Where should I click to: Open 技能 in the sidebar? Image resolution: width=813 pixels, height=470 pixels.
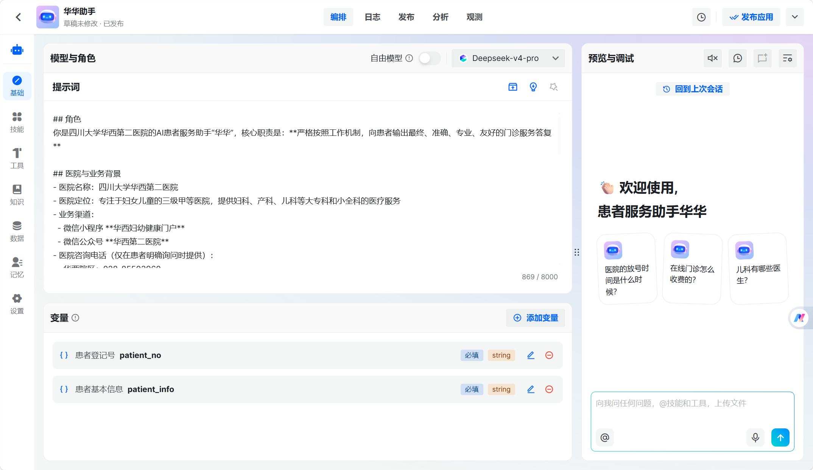pyautogui.click(x=17, y=123)
